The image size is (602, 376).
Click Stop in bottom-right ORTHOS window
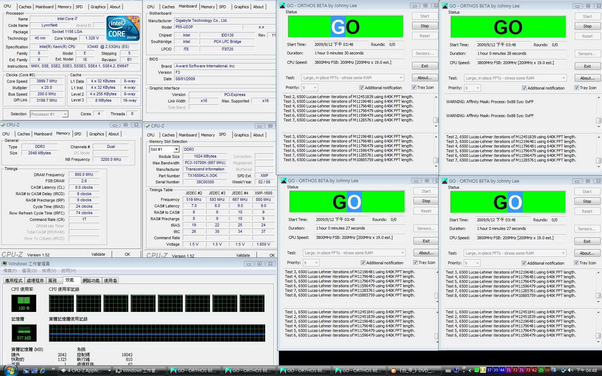tap(587, 201)
